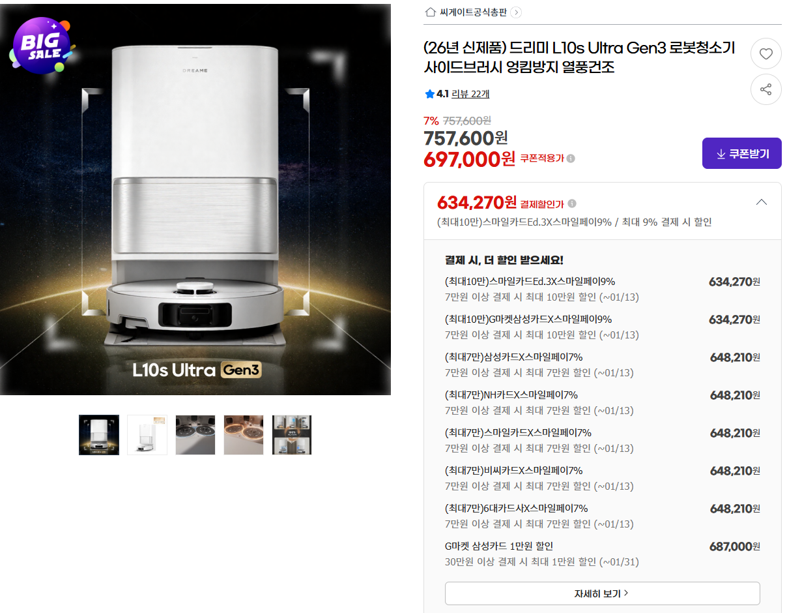Screen dimensions: 787x613
Task: Select the fourth thumbnail with glowing ring
Action: click(x=244, y=435)
